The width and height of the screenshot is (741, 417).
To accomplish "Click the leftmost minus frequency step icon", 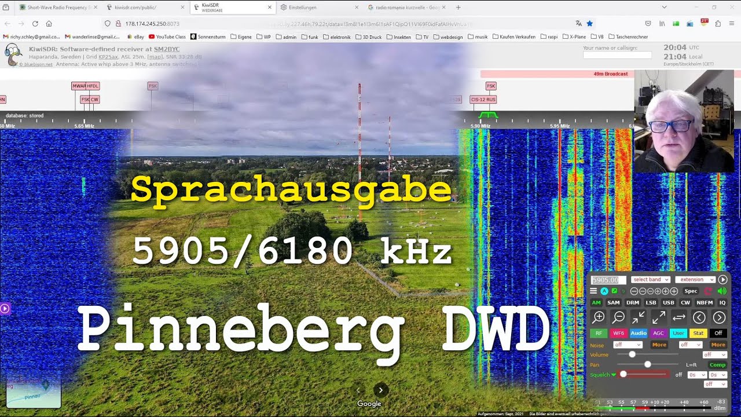I will pos(634,291).
